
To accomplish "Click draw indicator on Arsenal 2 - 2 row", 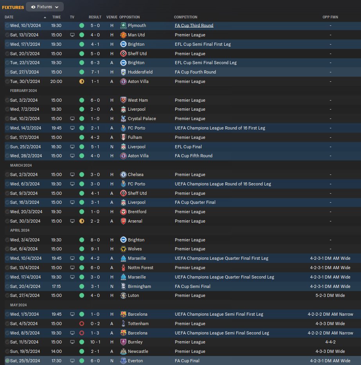I will coord(82,221).
